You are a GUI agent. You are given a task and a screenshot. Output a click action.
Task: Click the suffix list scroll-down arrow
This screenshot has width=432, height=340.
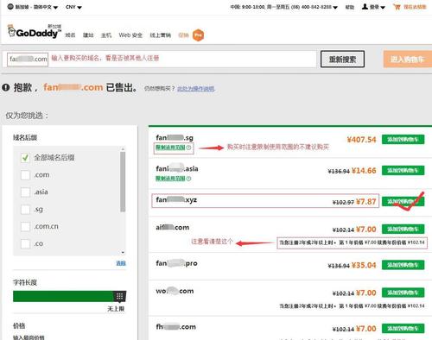coord(123,253)
